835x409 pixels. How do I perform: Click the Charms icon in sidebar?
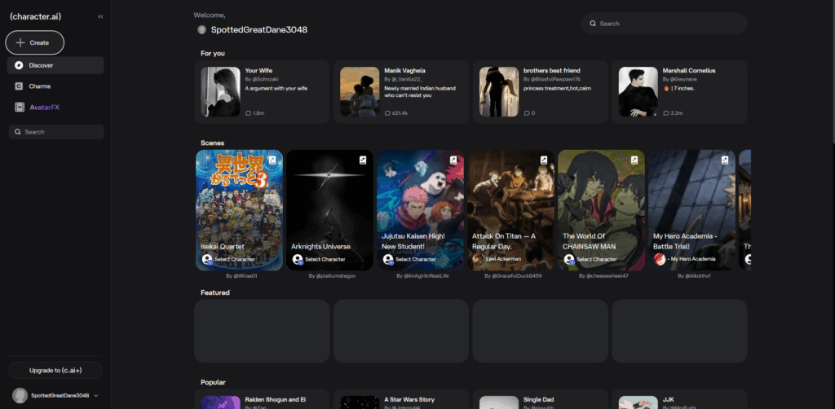[20, 86]
